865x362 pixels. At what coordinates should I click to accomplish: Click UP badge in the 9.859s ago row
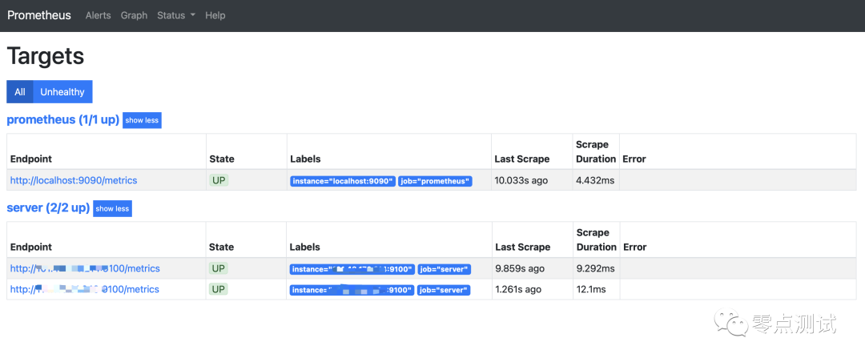click(x=219, y=269)
